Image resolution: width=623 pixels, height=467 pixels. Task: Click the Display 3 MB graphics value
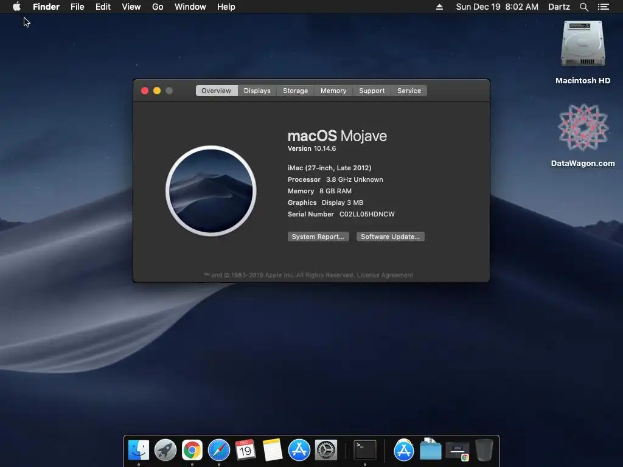pyautogui.click(x=342, y=202)
